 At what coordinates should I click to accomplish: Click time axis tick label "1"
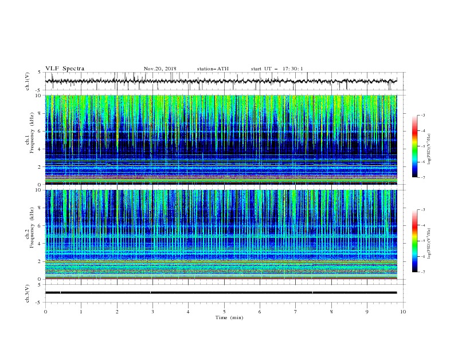click(81, 312)
